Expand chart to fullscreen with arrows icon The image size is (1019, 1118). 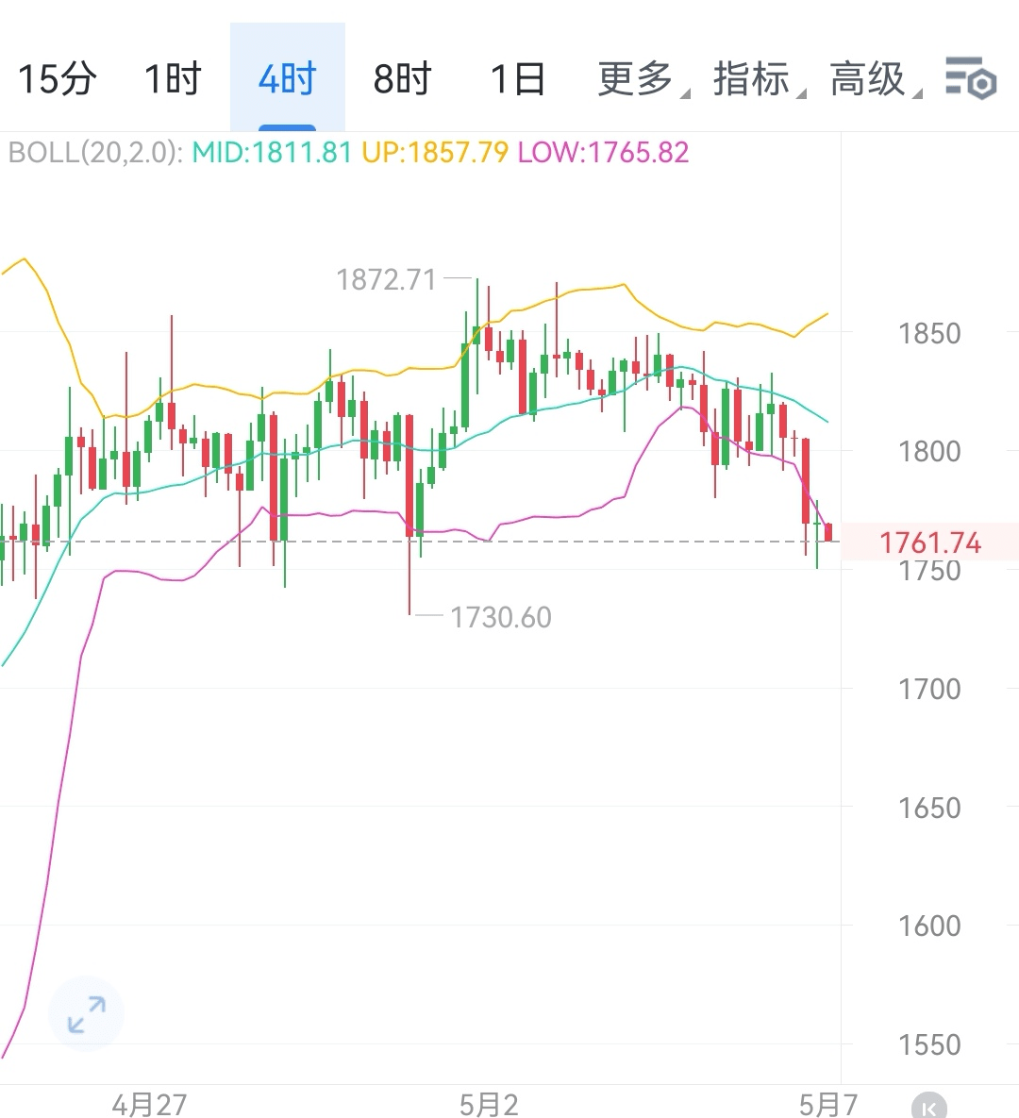tap(86, 1014)
